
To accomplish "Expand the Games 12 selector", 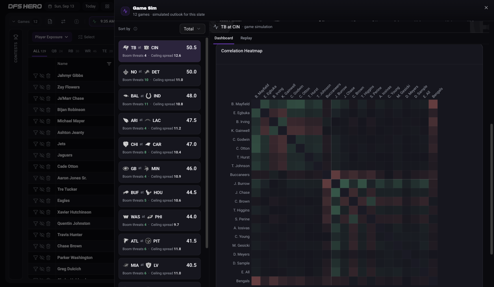I will [25, 22].
